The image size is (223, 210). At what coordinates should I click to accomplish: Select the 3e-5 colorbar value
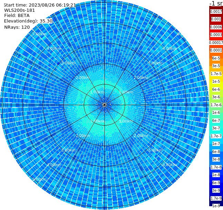point(216,66)
